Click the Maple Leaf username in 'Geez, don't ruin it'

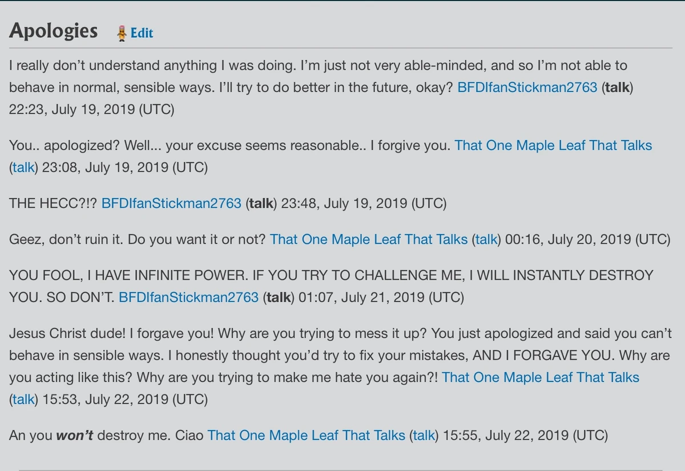(369, 239)
